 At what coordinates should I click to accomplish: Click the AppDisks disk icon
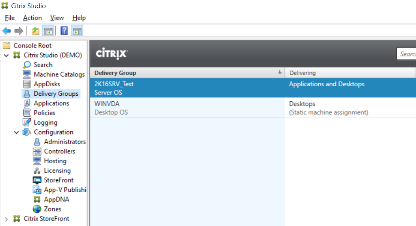click(x=27, y=84)
